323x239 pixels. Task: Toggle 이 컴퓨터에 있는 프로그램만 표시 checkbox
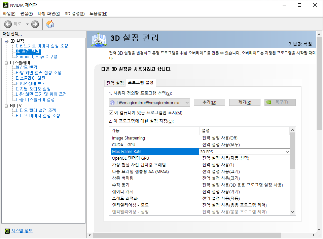111,113
